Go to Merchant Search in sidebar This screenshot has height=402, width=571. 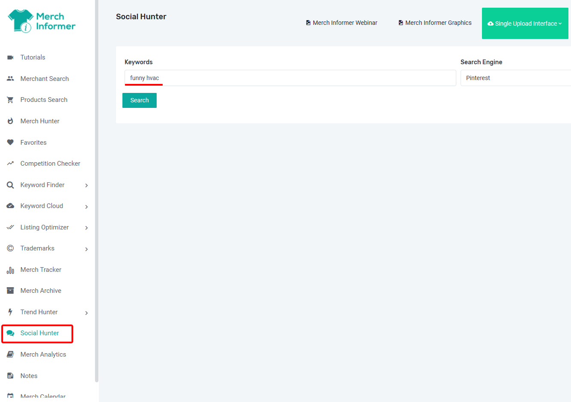point(45,79)
